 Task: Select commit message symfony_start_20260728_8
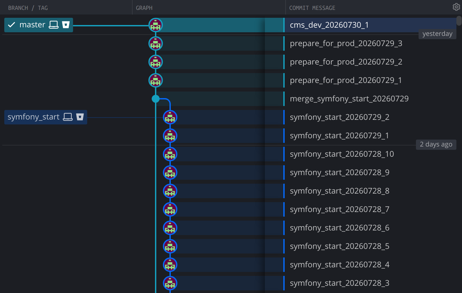click(340, 191)
